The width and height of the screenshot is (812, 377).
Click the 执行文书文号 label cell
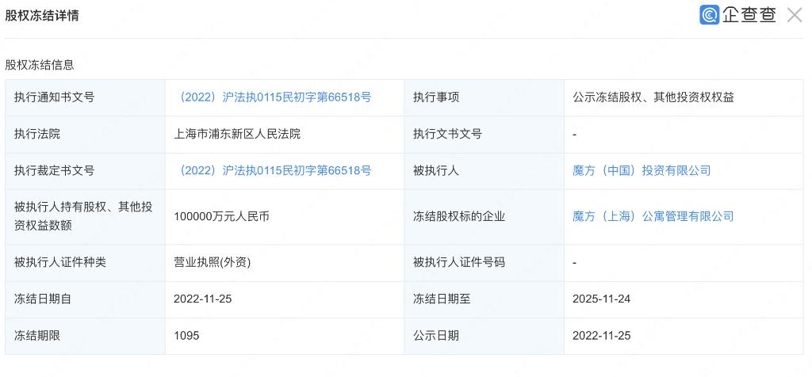[447, 134]
